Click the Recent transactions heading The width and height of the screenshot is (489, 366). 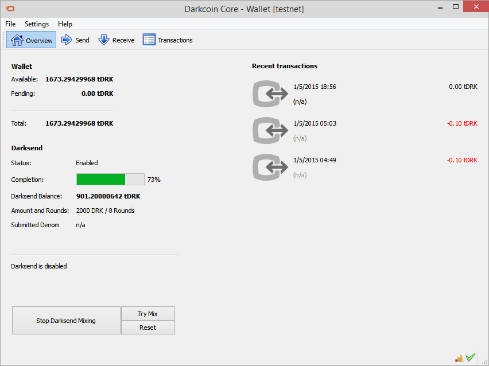coord(285,66)
